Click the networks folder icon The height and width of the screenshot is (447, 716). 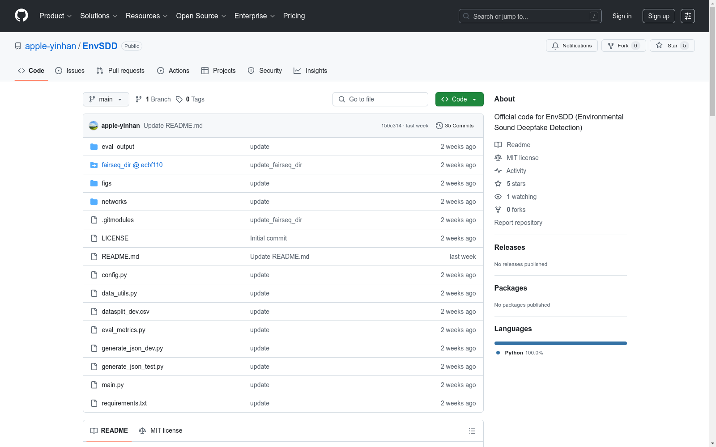tap(94, 202)
